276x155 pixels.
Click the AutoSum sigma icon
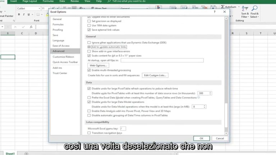click(223, 7)
